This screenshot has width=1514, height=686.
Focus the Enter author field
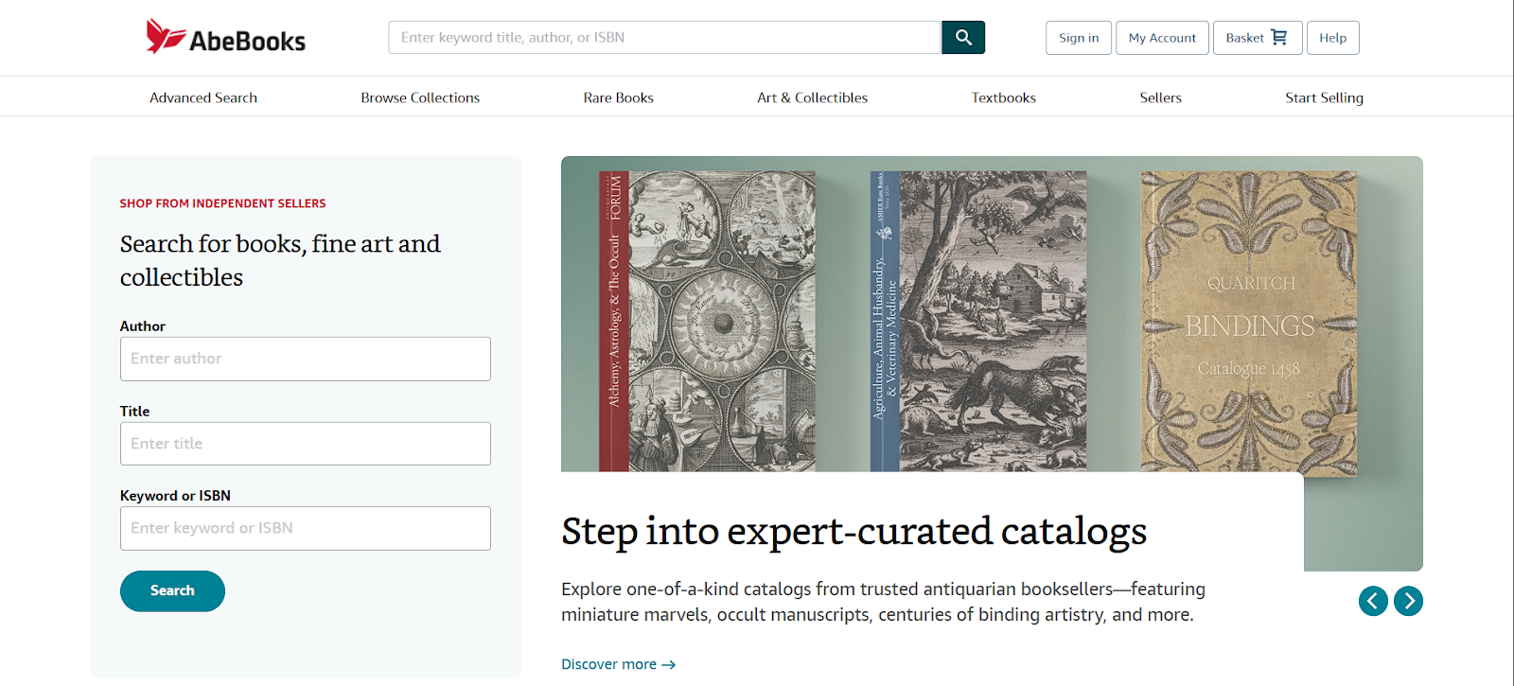pyautogui.click(x=305, y=359)
